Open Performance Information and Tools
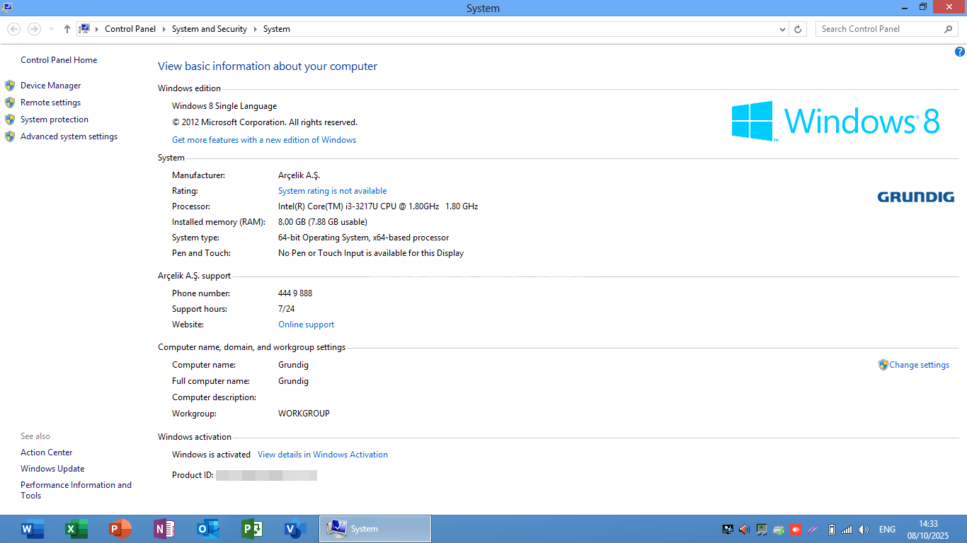The width and height of the screenshot is (967, 543). (x=76, y=490)
